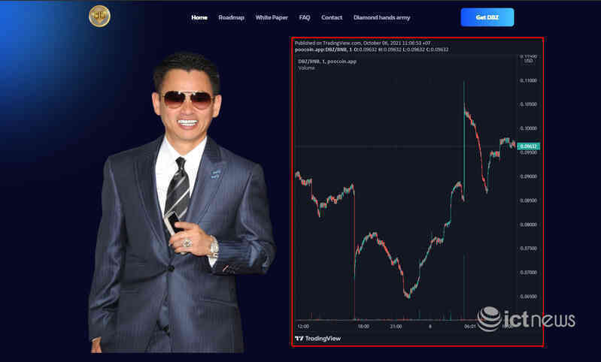Click the 'Published on TradingView.com' caption text

tap(363, 44)
